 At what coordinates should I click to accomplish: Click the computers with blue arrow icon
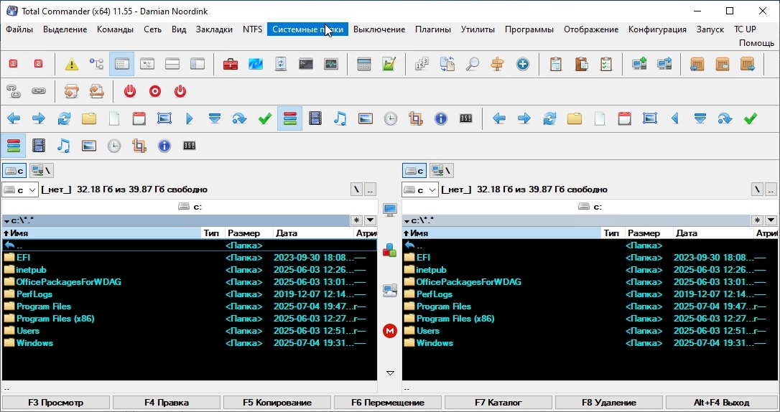(664, 64)
